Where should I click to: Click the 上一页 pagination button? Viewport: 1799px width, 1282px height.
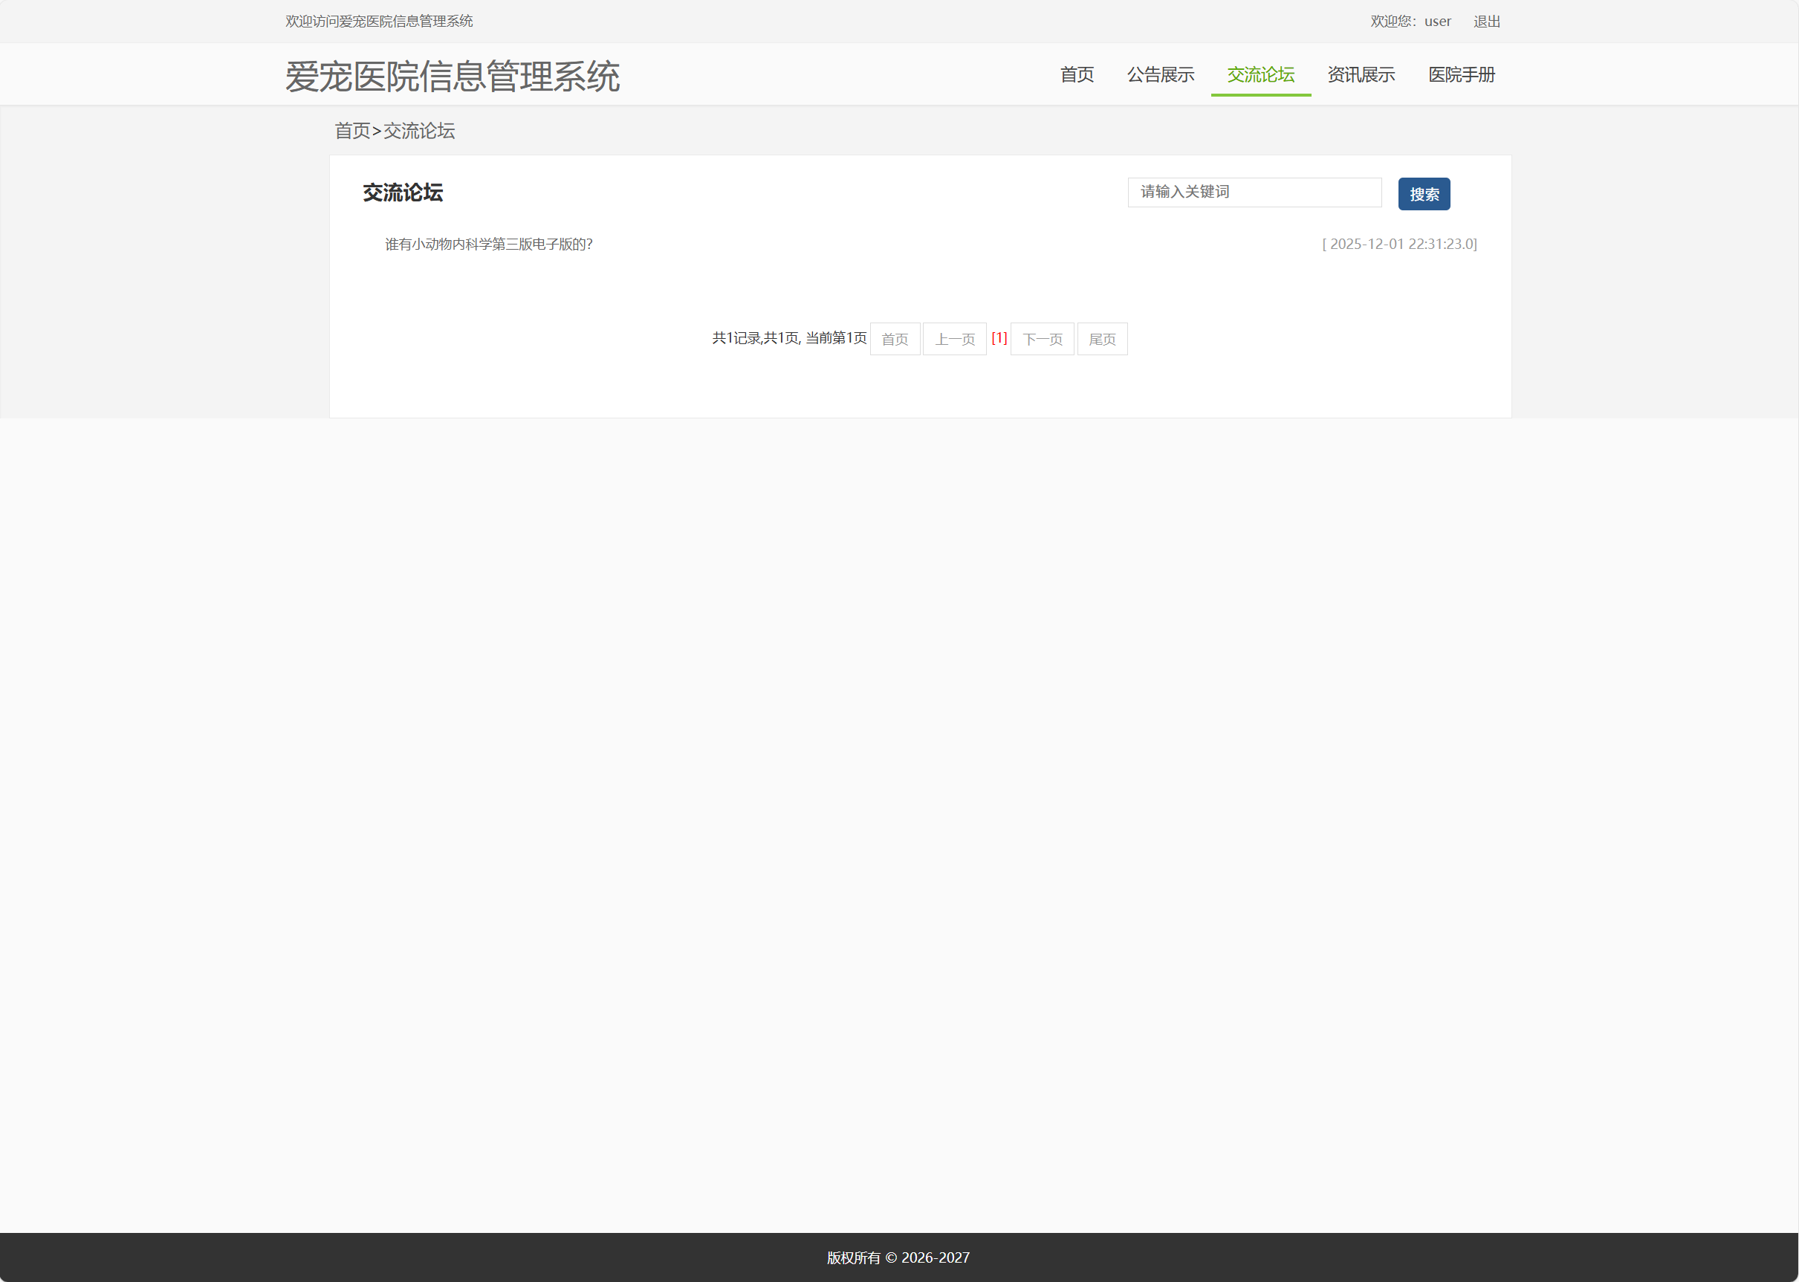click(954, 339)
